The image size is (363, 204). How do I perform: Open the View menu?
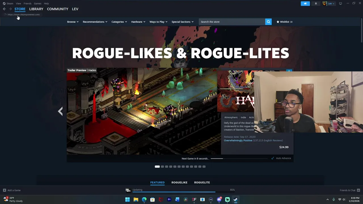(x=18, y=3)
